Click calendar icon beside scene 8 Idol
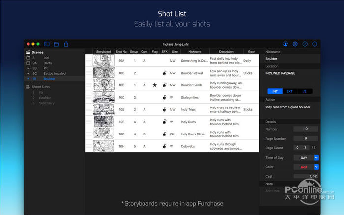 coord(29,58)
